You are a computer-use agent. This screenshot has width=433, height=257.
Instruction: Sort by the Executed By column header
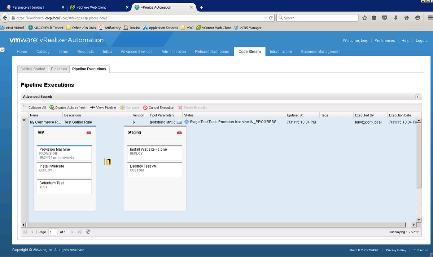pyautogui.click(x=370, y=115)
